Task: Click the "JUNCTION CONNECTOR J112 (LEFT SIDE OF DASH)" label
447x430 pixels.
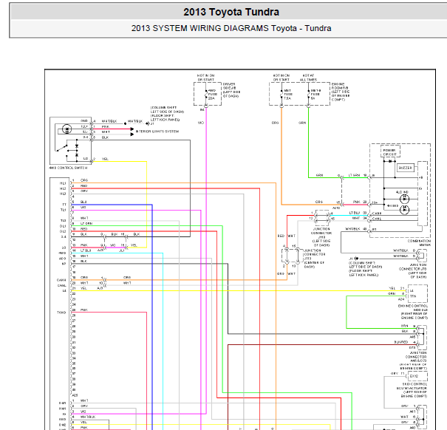Action: 321,237
